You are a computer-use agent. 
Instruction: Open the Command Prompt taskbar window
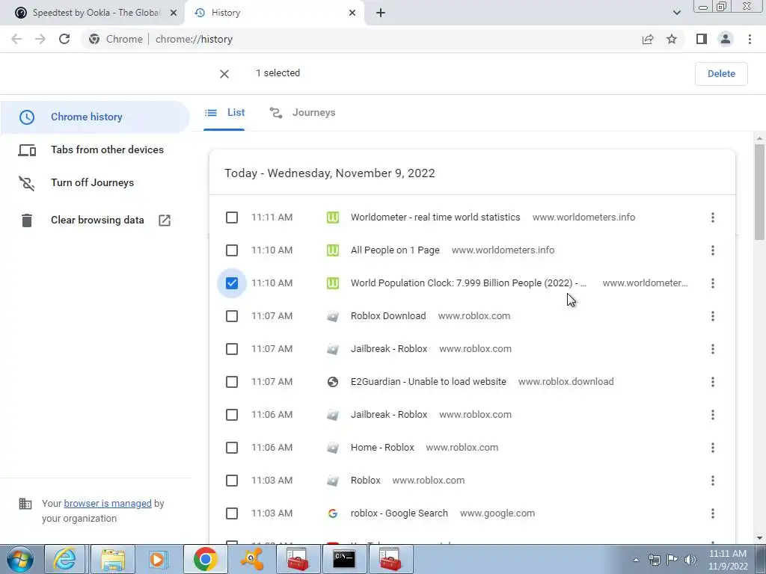344,559
